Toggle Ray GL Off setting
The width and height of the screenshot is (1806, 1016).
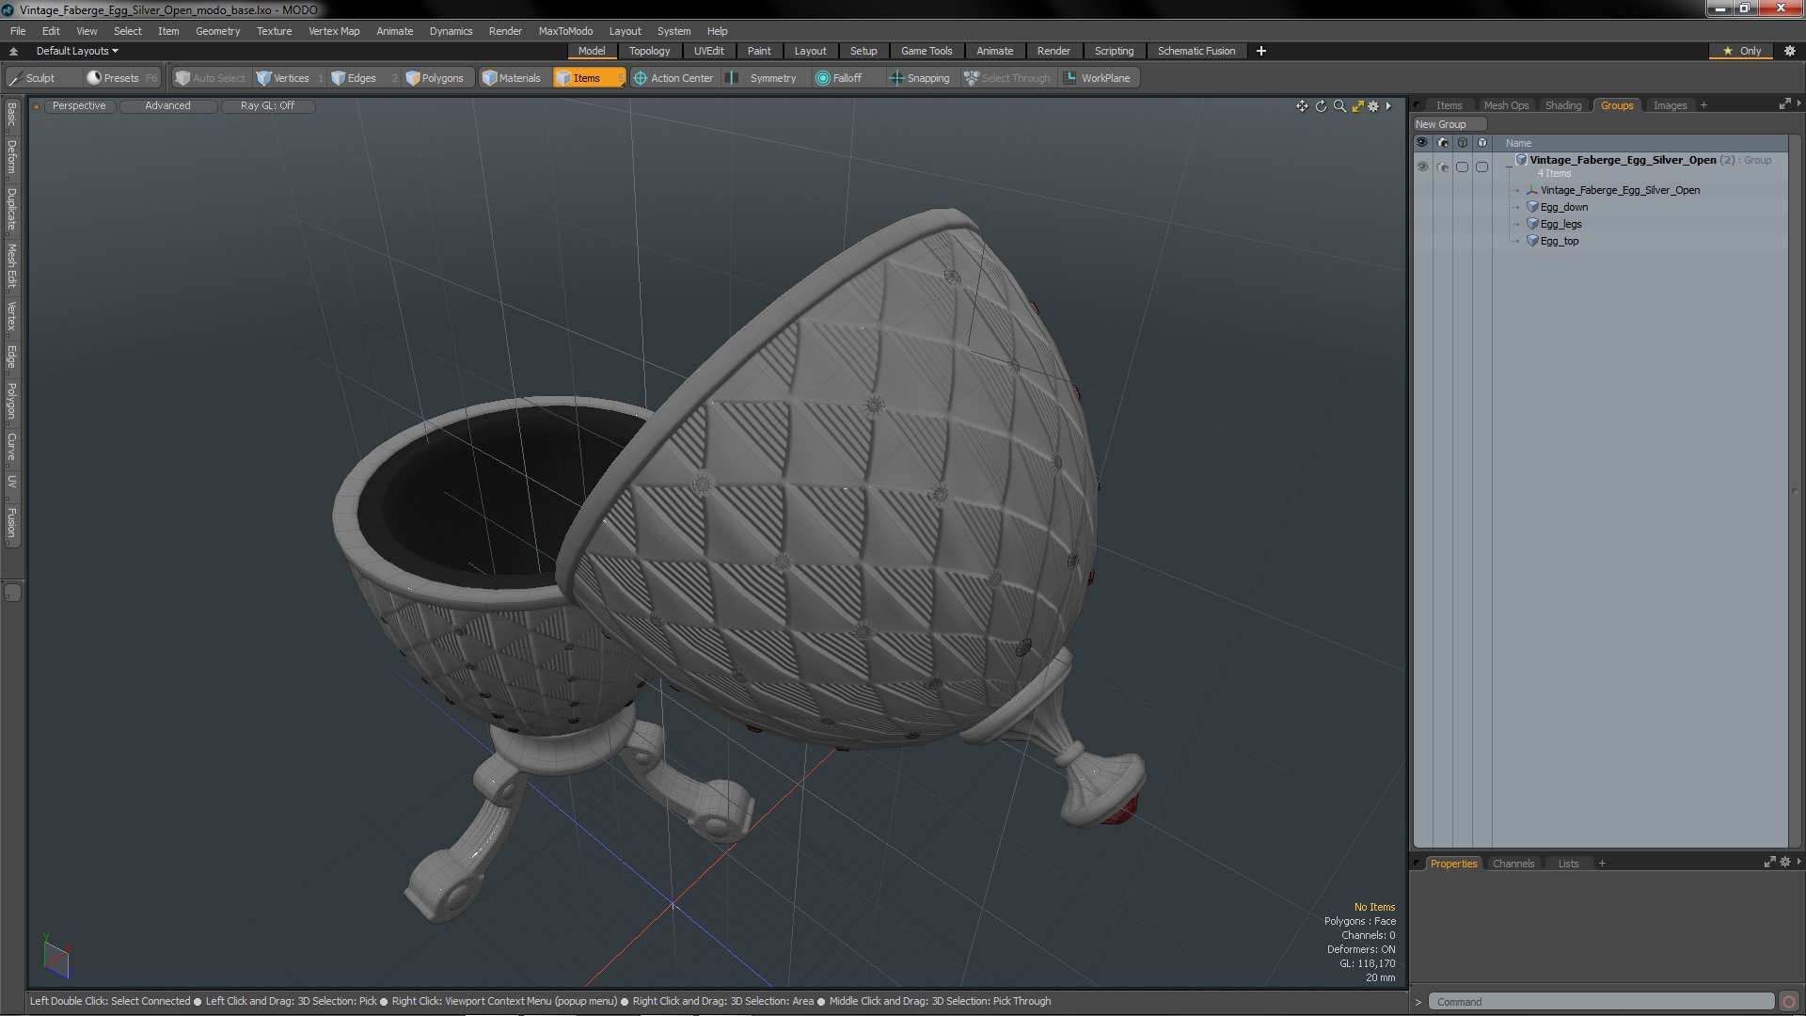click(x=267, y=105)
